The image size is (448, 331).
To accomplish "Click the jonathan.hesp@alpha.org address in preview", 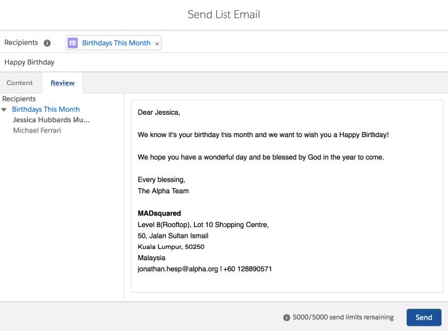I will (x=177, y=269).
